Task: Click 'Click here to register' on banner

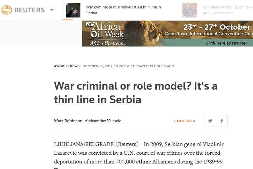Action: click(227, 43)
